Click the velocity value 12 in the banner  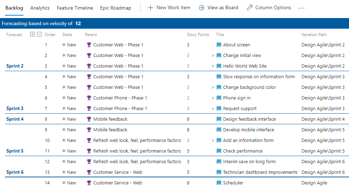[78, 24]
